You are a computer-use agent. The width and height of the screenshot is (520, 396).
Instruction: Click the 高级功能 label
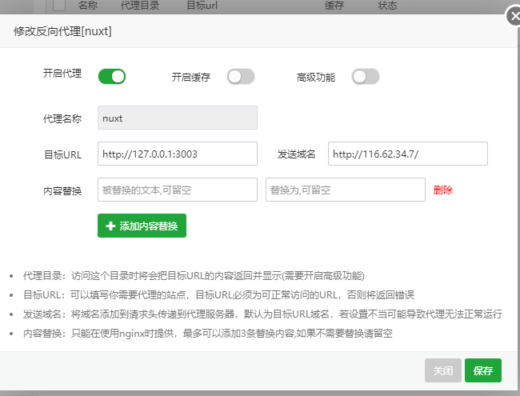316,78
